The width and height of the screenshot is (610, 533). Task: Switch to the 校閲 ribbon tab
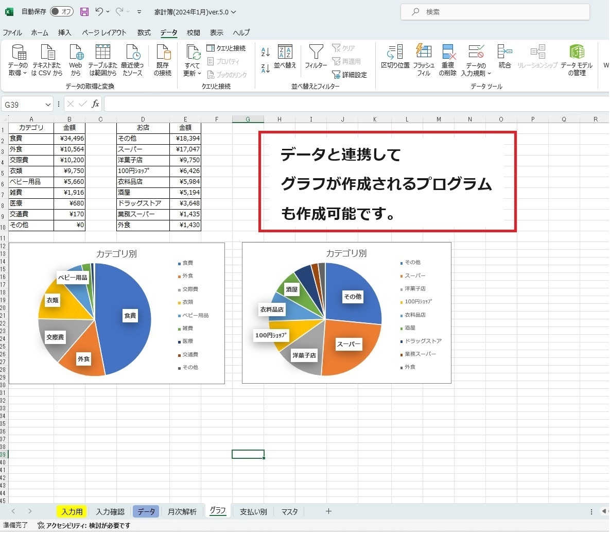(x=194, y=32)
